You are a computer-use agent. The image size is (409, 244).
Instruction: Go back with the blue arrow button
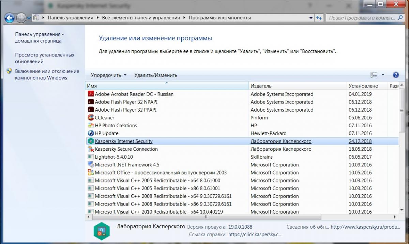[10, 18]
